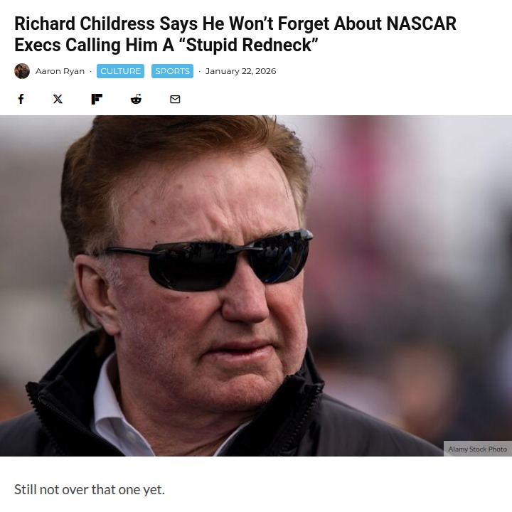Share the article via email icon
Screen dimensions: 512x512
[x=175, y=99]
